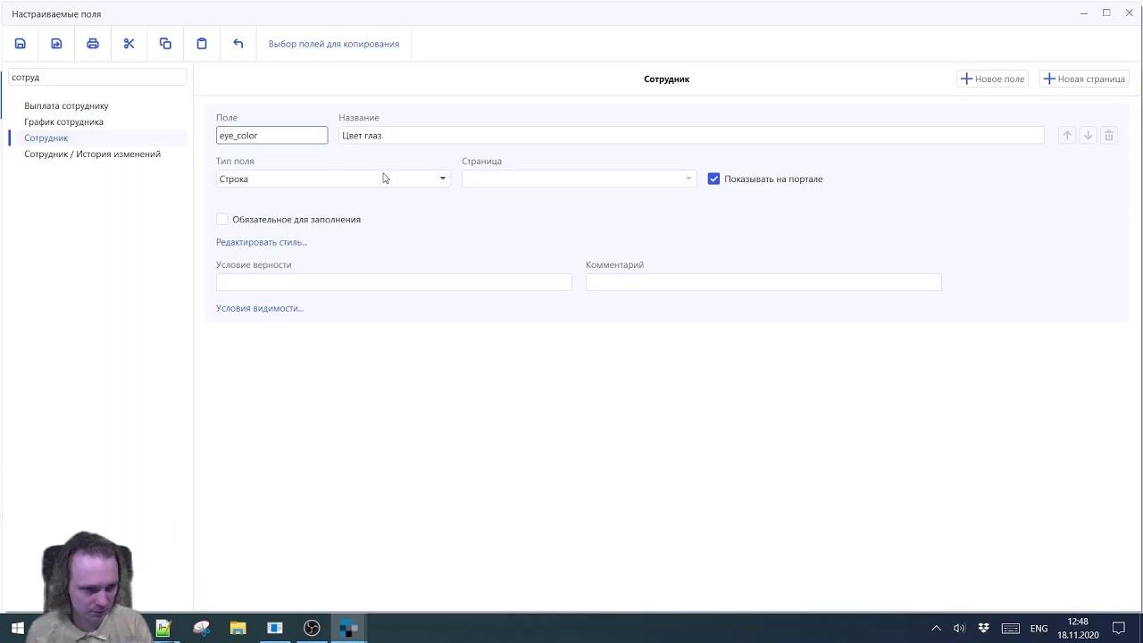
Task: Click the second save (save-as) toolbar icon
Action: (x=56, y=44)
